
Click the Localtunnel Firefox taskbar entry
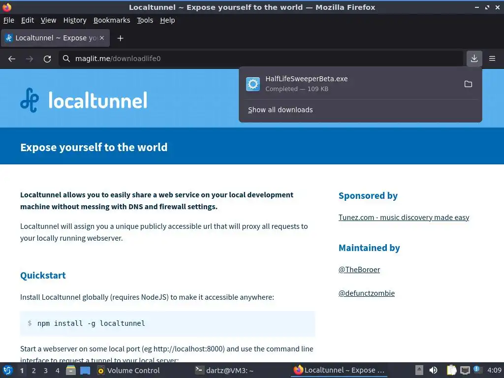point(339,371)
